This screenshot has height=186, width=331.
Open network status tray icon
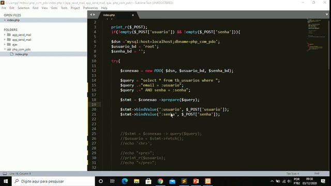tap(284, 181)
